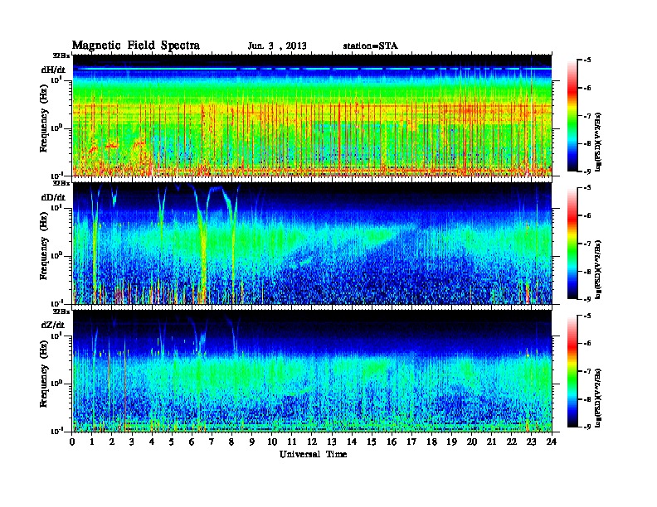The height and width of the screenshot is (507, 657).
Task: Click hour tick label "19" on time axis
Action: (451, 442)
